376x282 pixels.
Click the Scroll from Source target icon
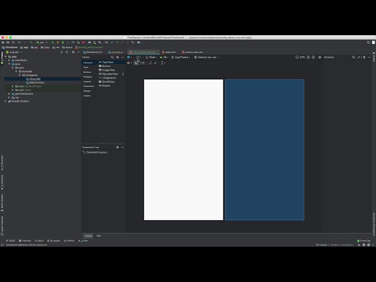point(62,52)
